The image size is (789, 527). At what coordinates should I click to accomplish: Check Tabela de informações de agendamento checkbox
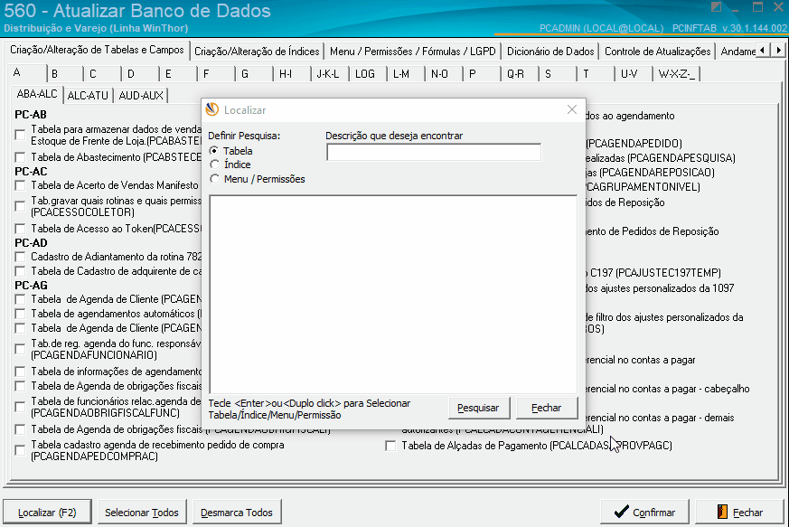[x=20, y=372]
